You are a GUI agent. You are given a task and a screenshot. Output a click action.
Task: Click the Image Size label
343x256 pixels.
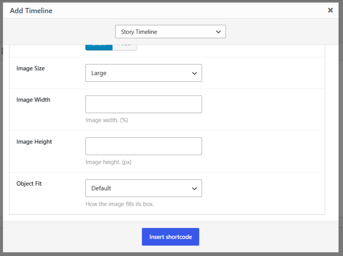coord(31,68)
